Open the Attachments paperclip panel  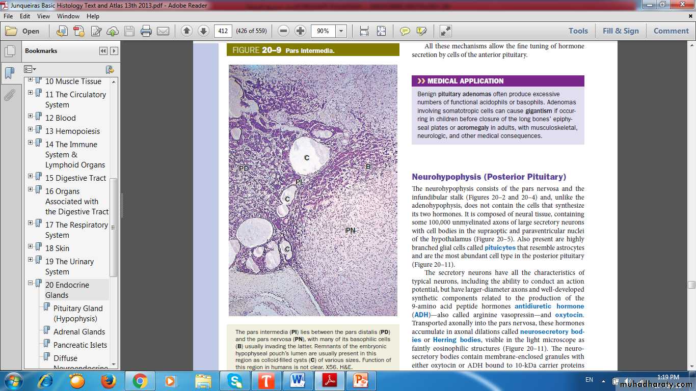(x=9, y=95)
